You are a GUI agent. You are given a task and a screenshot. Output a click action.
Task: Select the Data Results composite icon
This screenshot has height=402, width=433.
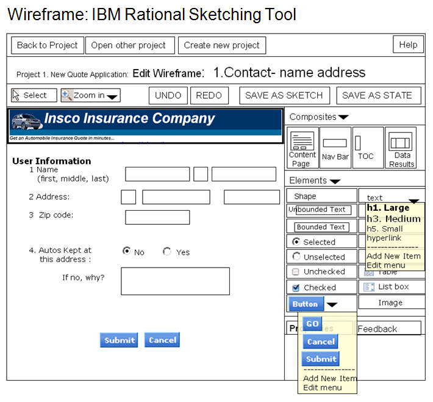click(x=401, y=147)
